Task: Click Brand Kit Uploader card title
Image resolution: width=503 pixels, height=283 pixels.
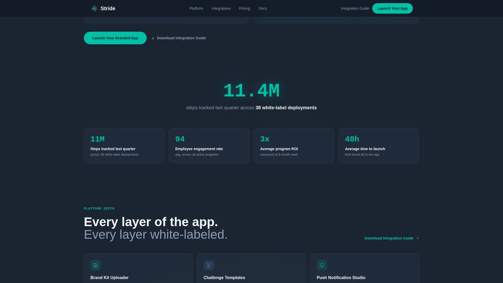Action: [x=110, y=277]
